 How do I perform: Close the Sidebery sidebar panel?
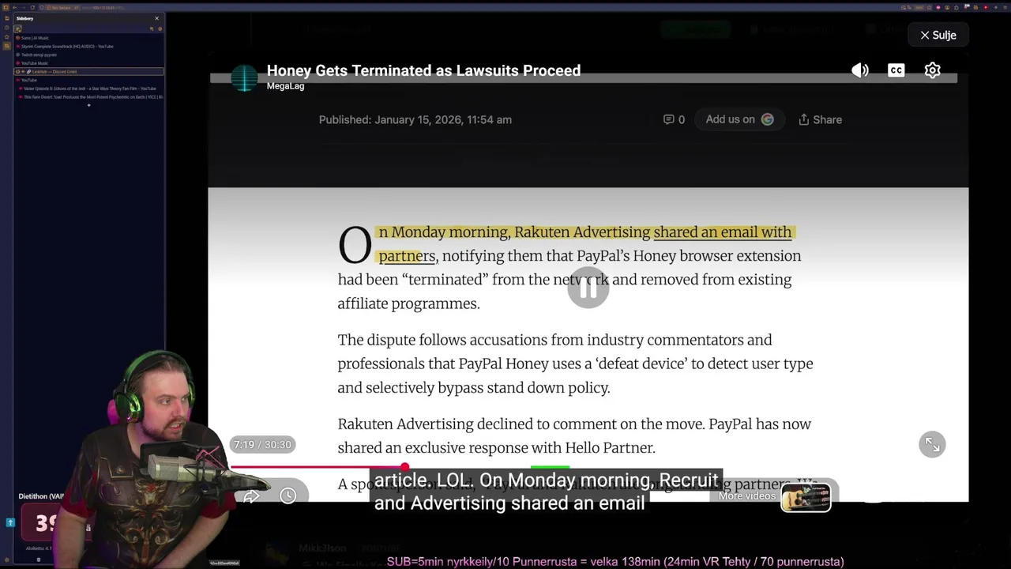[156, 18]
